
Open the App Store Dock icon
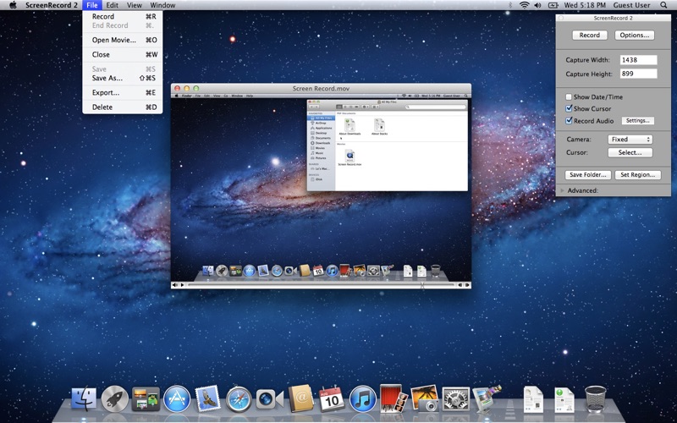click(177, 398)
